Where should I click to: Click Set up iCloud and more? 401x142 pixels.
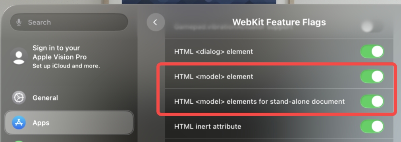click(x=66, y=66)
